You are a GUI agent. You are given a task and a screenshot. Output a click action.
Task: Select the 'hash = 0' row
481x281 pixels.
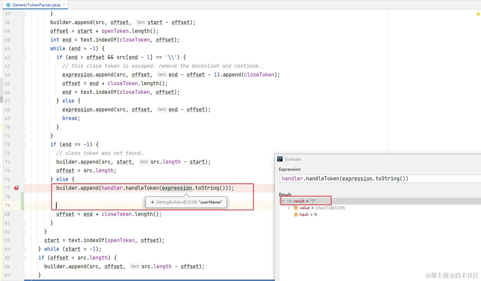(380, 215)
